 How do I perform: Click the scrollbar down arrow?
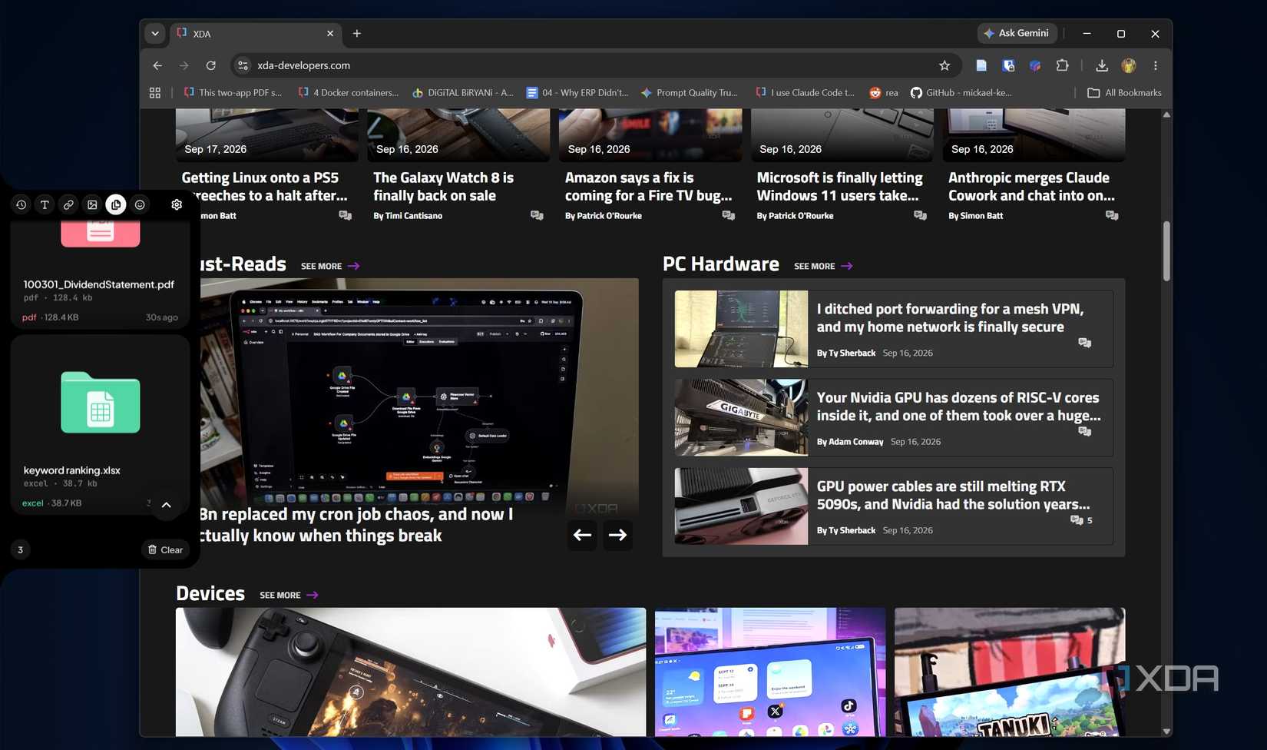(1166, 732)
